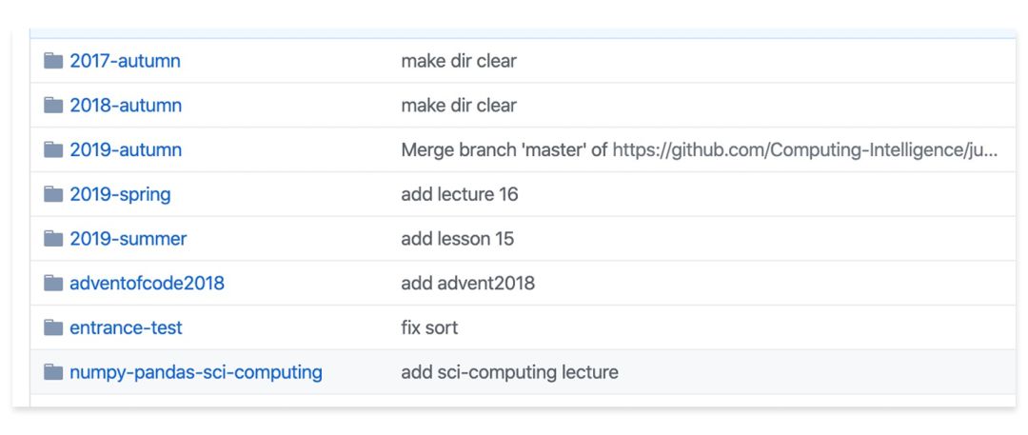Viewport: 1028px width, 435px height.
Task: Click the folder icon beside adventofcode2018
Action: click(53, 283)
